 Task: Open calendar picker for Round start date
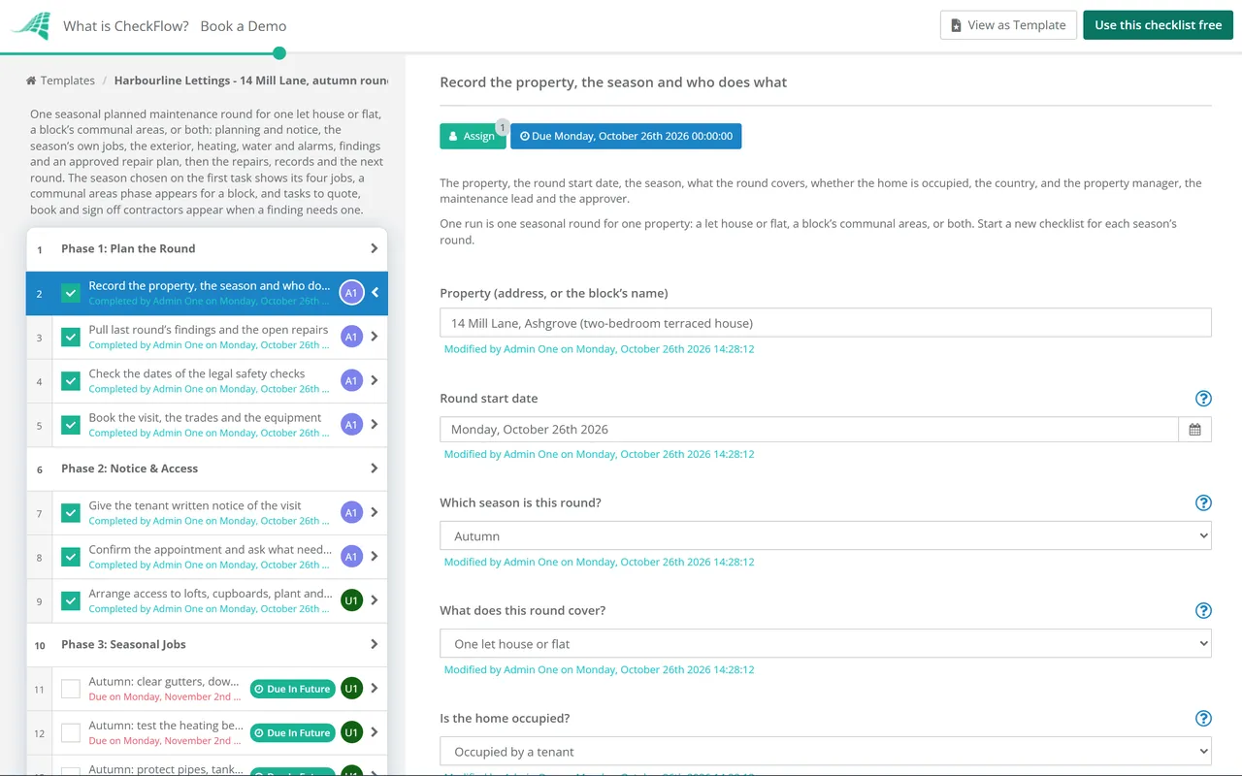[x=1194, y=430]
